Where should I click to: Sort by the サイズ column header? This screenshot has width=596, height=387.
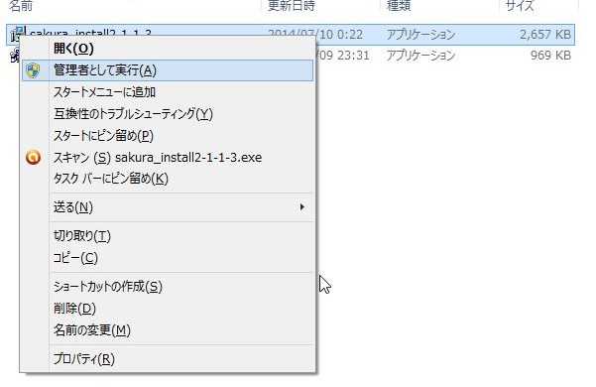(x=520, y=5)
